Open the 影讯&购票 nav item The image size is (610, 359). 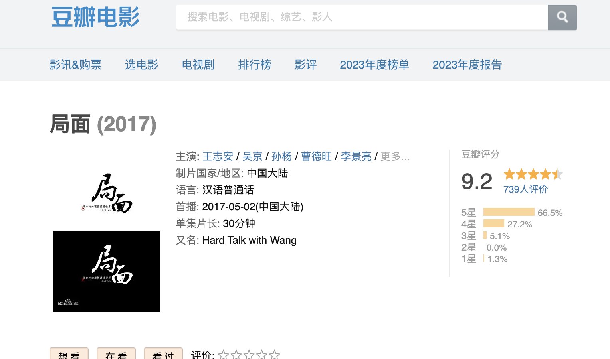(75, 65)
